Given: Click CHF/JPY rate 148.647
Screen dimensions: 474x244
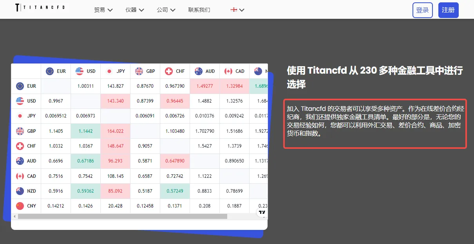Looking at the screenshot, I should coord(116,146).
